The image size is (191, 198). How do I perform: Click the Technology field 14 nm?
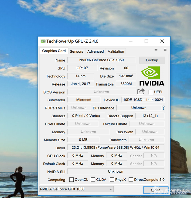pos(81,76)
